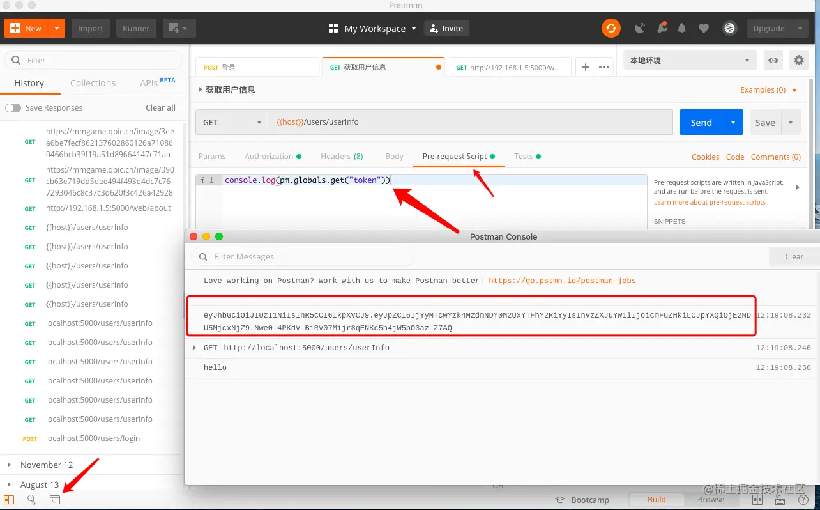Image resolution: width=820 pixels, height=510 pixels.
Task: Open environment quick look eye icon
Action: [773, 60]
